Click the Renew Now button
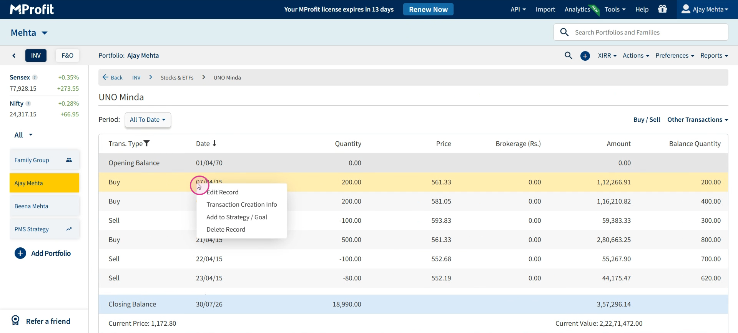 coord(428,9)
